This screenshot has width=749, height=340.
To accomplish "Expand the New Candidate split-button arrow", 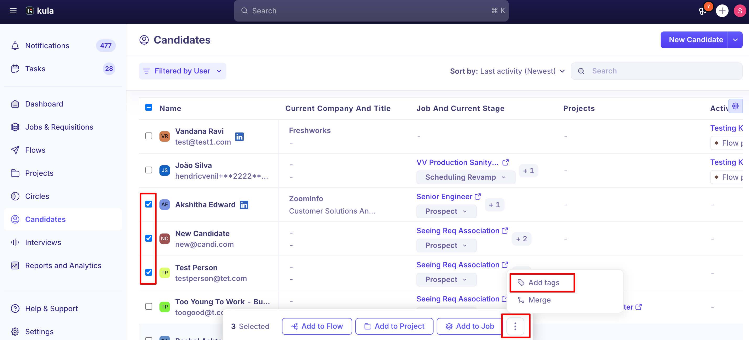I will pos(735,40).
